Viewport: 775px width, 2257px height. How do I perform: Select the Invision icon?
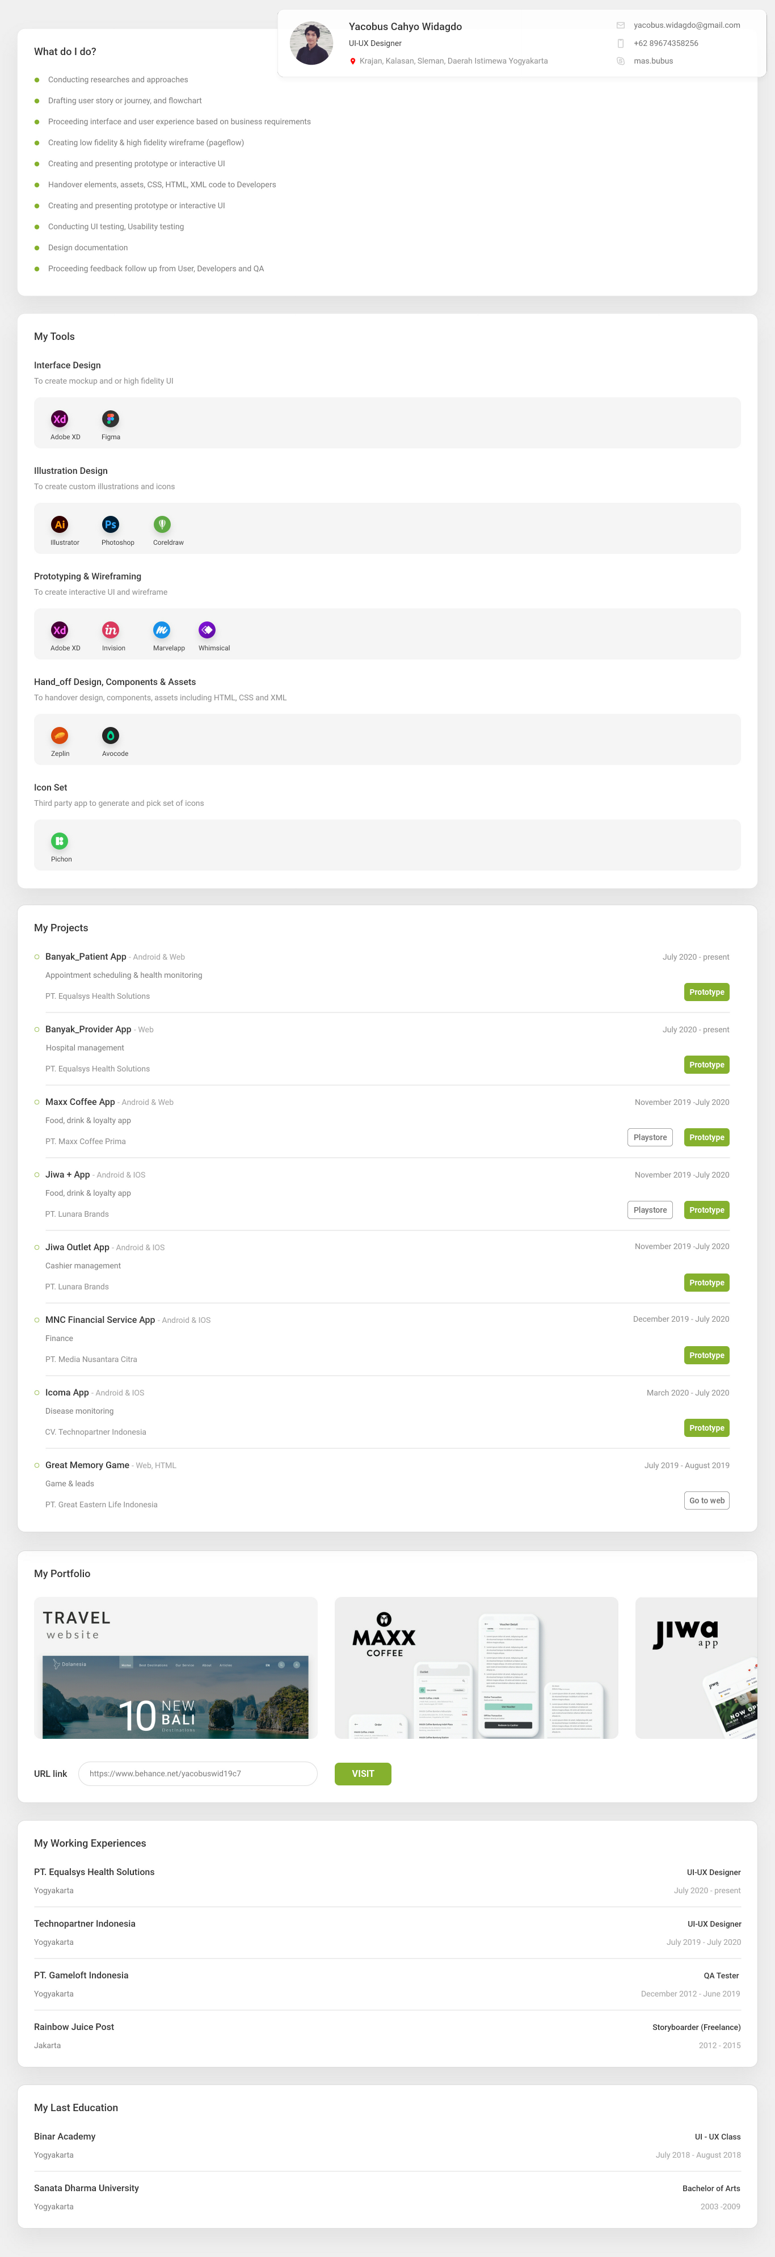click(x=110, y=630)
